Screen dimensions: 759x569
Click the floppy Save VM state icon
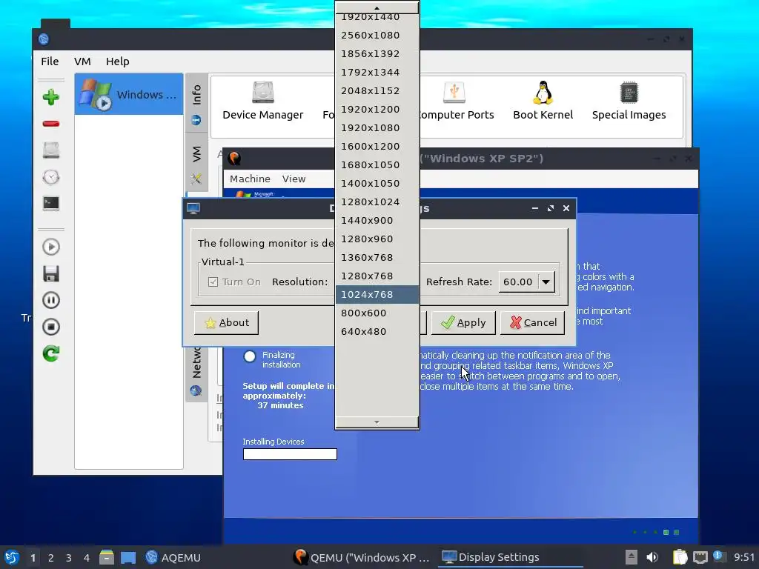pyautogui.click(x=51, y=273)
